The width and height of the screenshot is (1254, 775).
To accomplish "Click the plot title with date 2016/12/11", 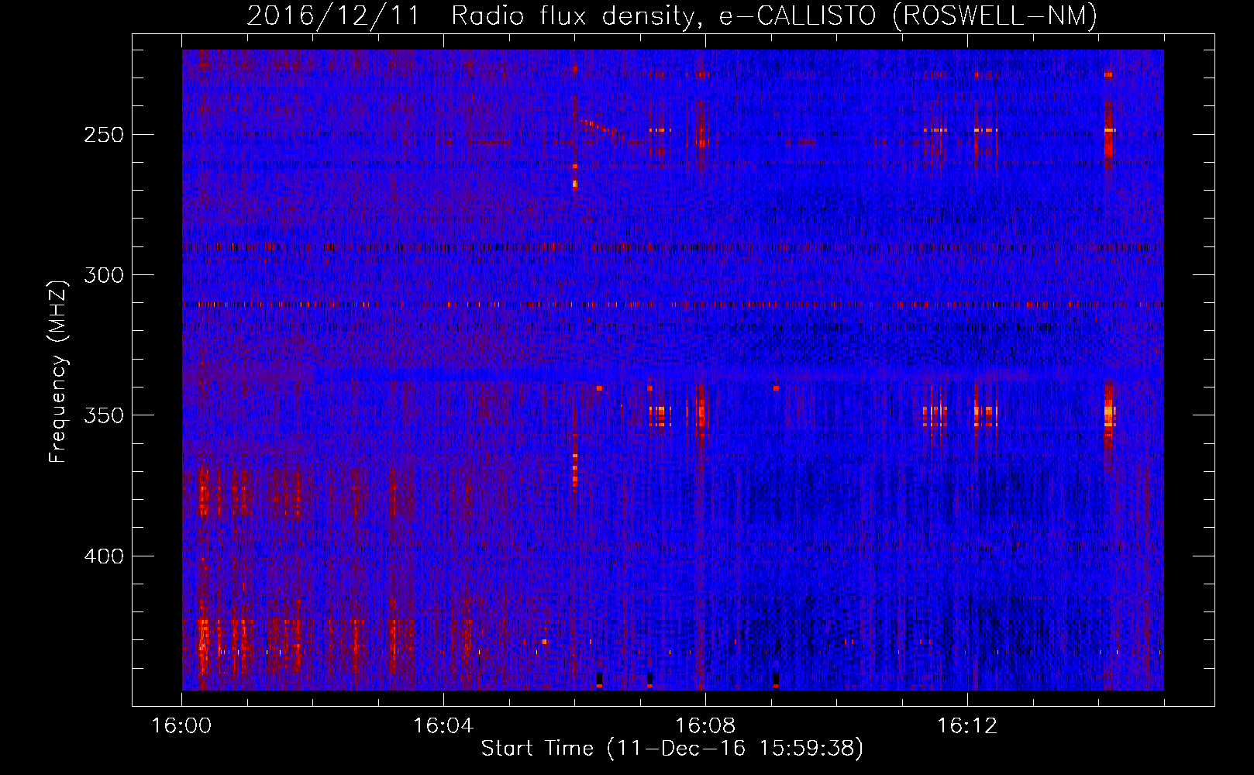I will click(x=672, y=15).
